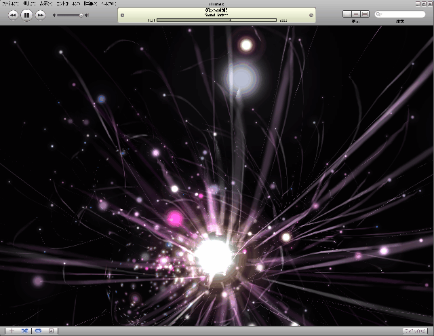
Task: Click the elapsed time readout
Action: click(151, 20)
